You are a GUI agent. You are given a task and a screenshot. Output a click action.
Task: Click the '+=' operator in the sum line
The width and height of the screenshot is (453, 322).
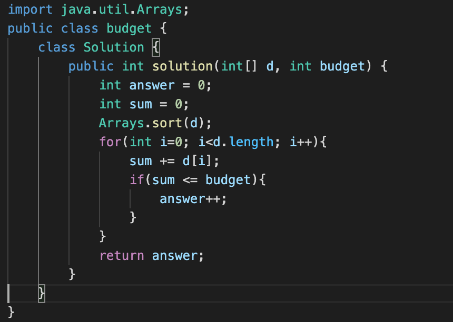[x=168, y=162]
